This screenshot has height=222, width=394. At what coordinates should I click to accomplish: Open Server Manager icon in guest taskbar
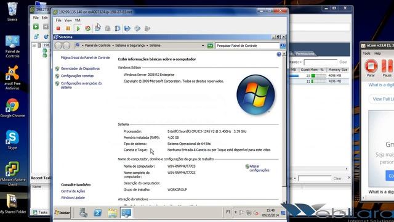click(x=84, y=213)
